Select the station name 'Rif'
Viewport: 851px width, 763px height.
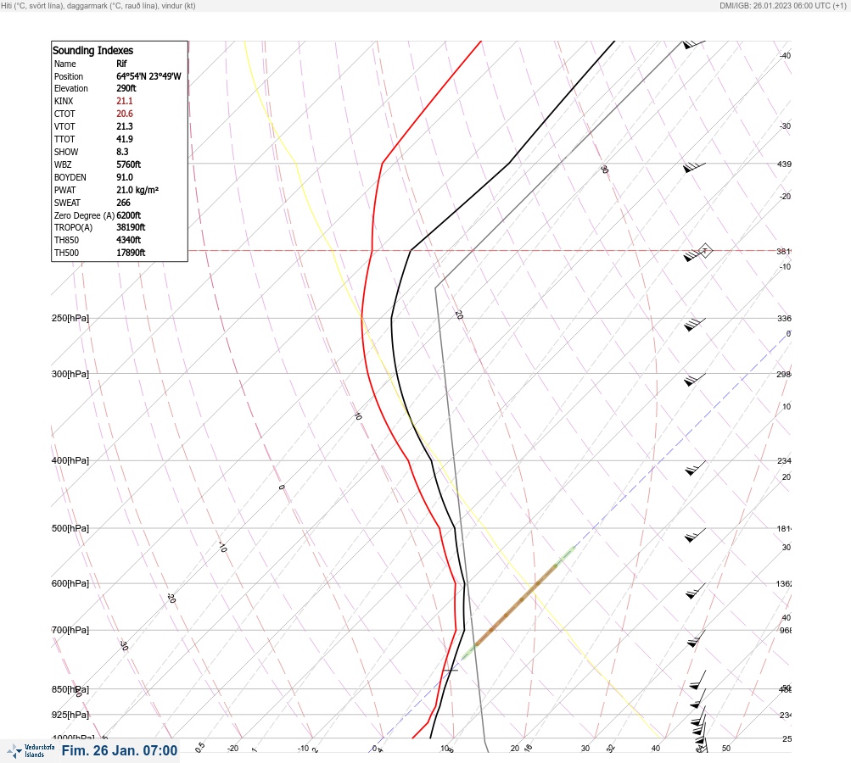(x=121, y=64)
